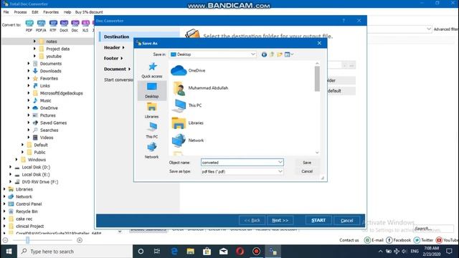This screenshot has width=459, height=258.
Task: Click the Save As file list scrollbar
Action: [x=317, y=79]
